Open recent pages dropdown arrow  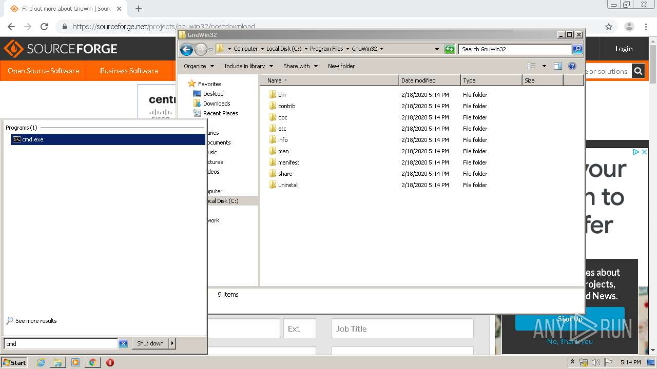click(x=210, y=50)
